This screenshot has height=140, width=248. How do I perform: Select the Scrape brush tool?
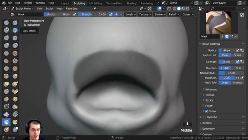click(x=6, y=68)
